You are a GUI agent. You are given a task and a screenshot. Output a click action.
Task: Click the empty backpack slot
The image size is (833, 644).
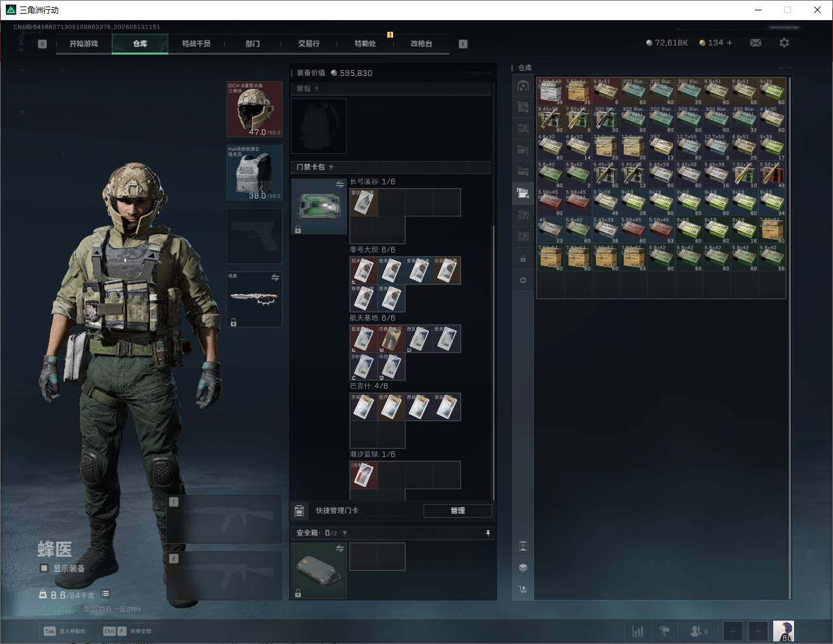[319, 126]
